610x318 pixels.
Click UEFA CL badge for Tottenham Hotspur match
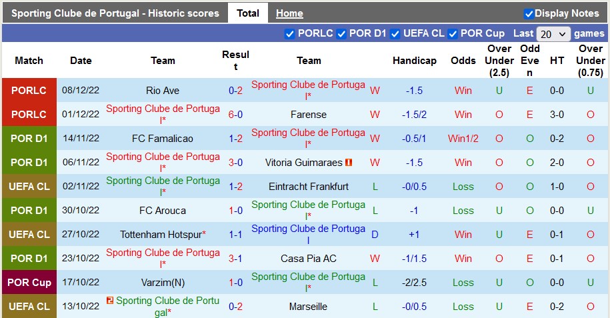point(29,234)
